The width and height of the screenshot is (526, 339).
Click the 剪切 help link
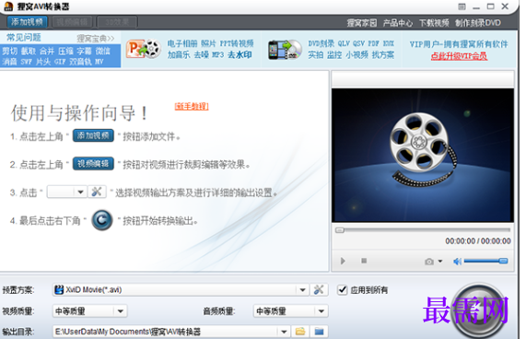10,51
